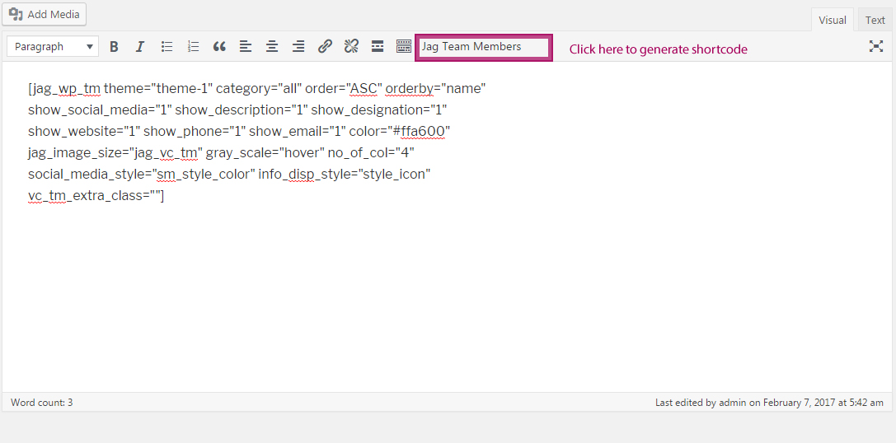Click the Word count: 3 status text
Screen dimensions: 896x443
point(42,403)
